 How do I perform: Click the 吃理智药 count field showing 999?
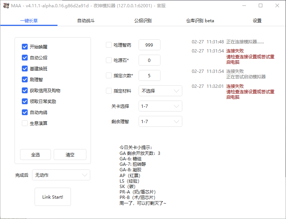[150, 45]
